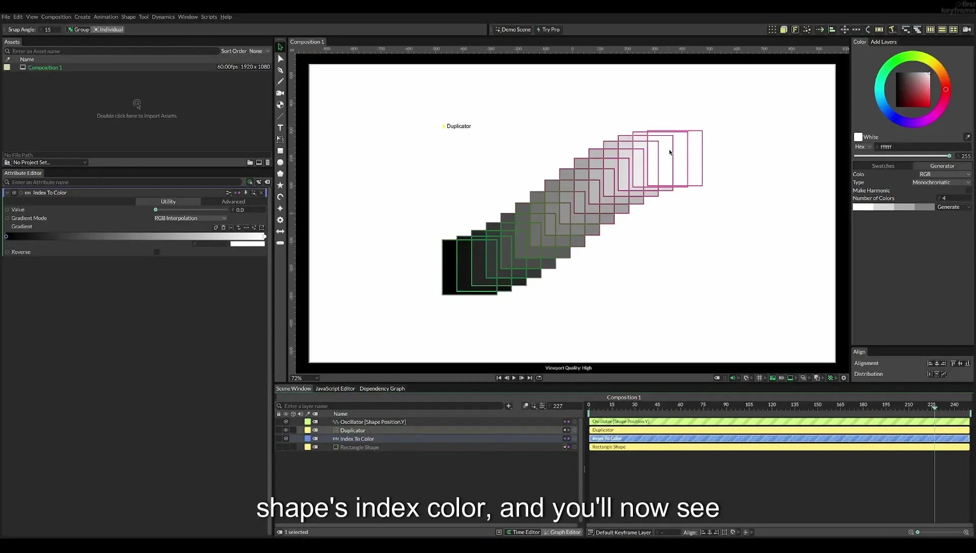The height and width of the screenshot is (553, 976).
Task: Select the Camera tool
Action: (280, 93)
